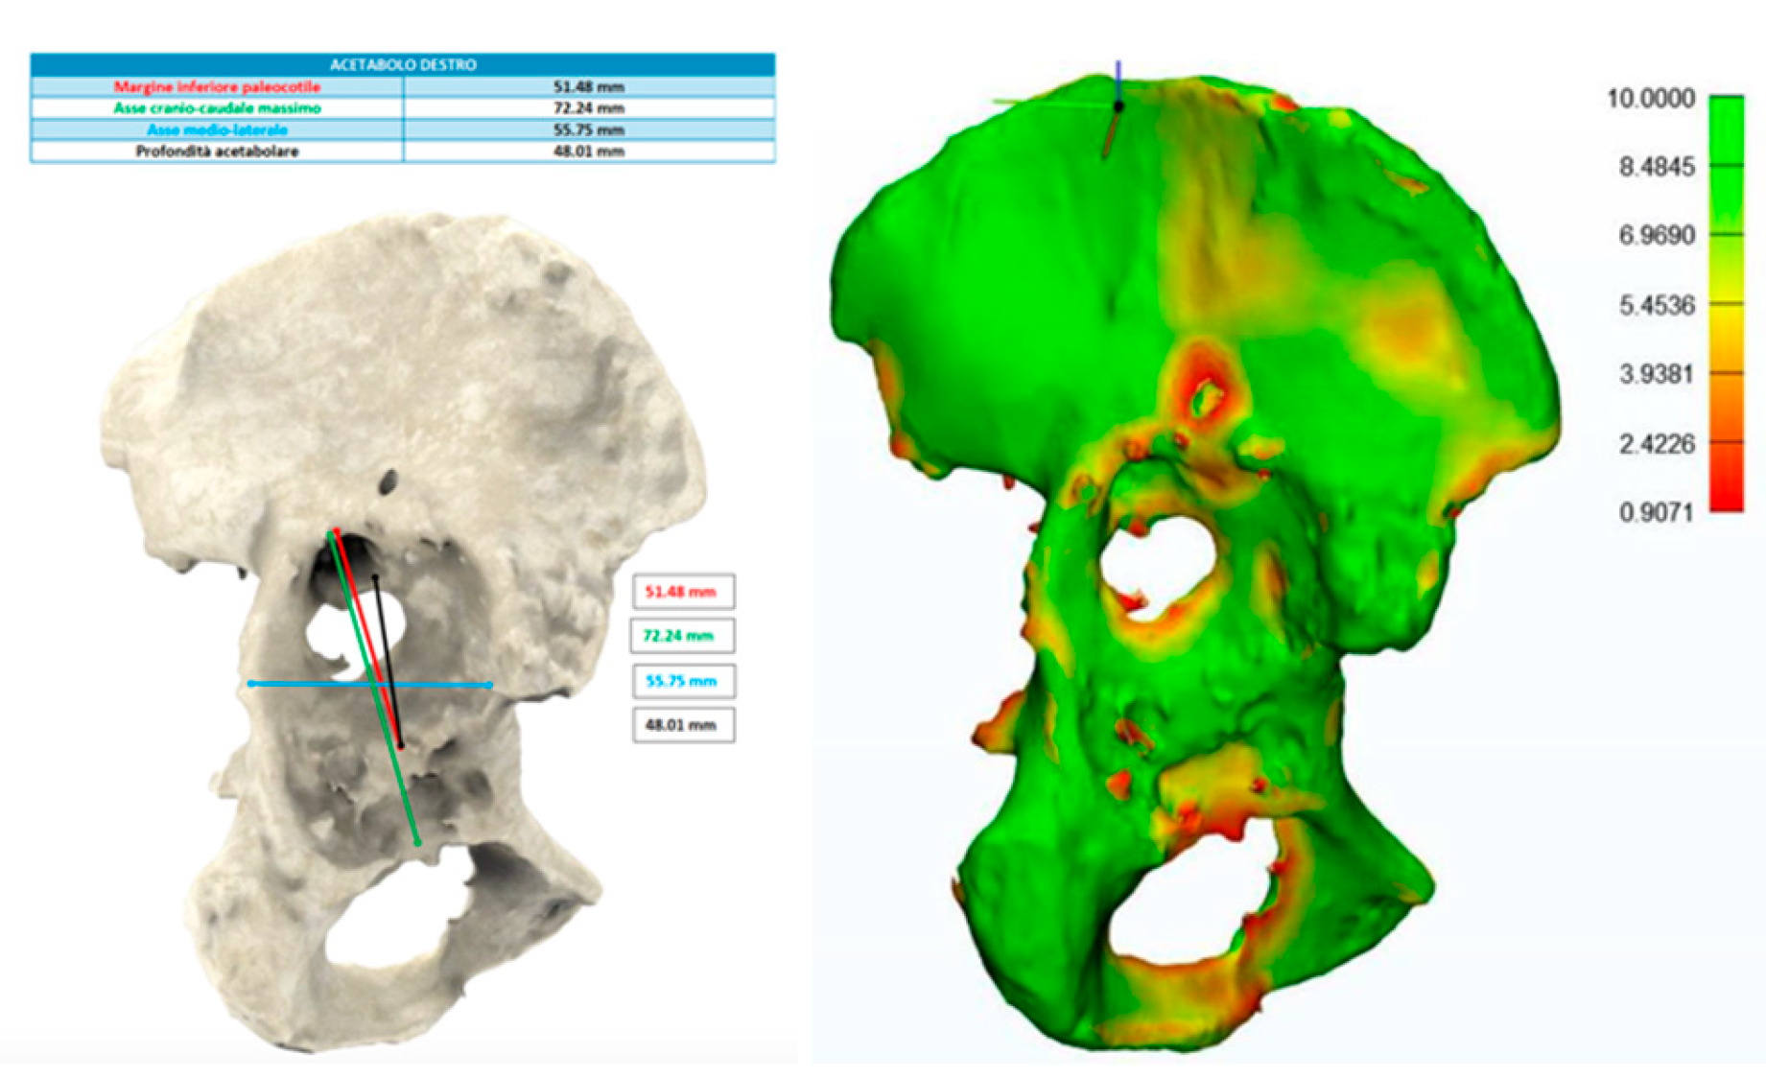Select the Profondità acetabolare row label

217,152
